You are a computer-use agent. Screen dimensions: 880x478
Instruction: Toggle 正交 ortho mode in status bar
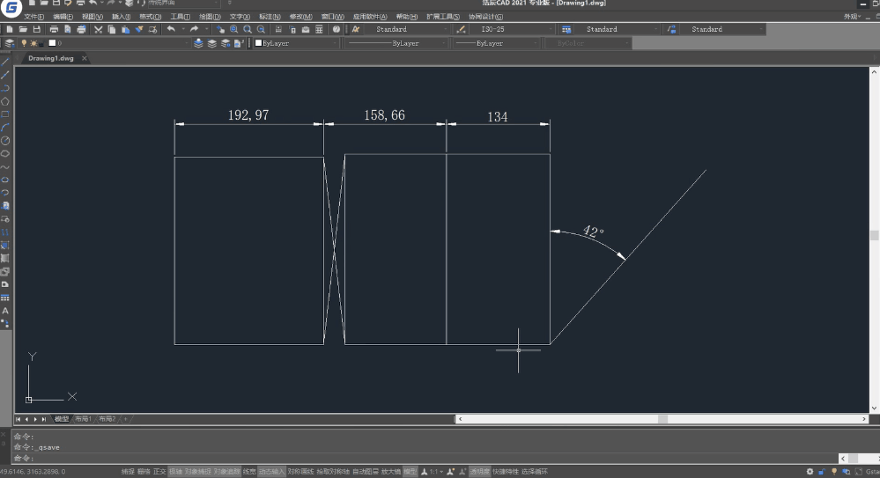[159, 472]
